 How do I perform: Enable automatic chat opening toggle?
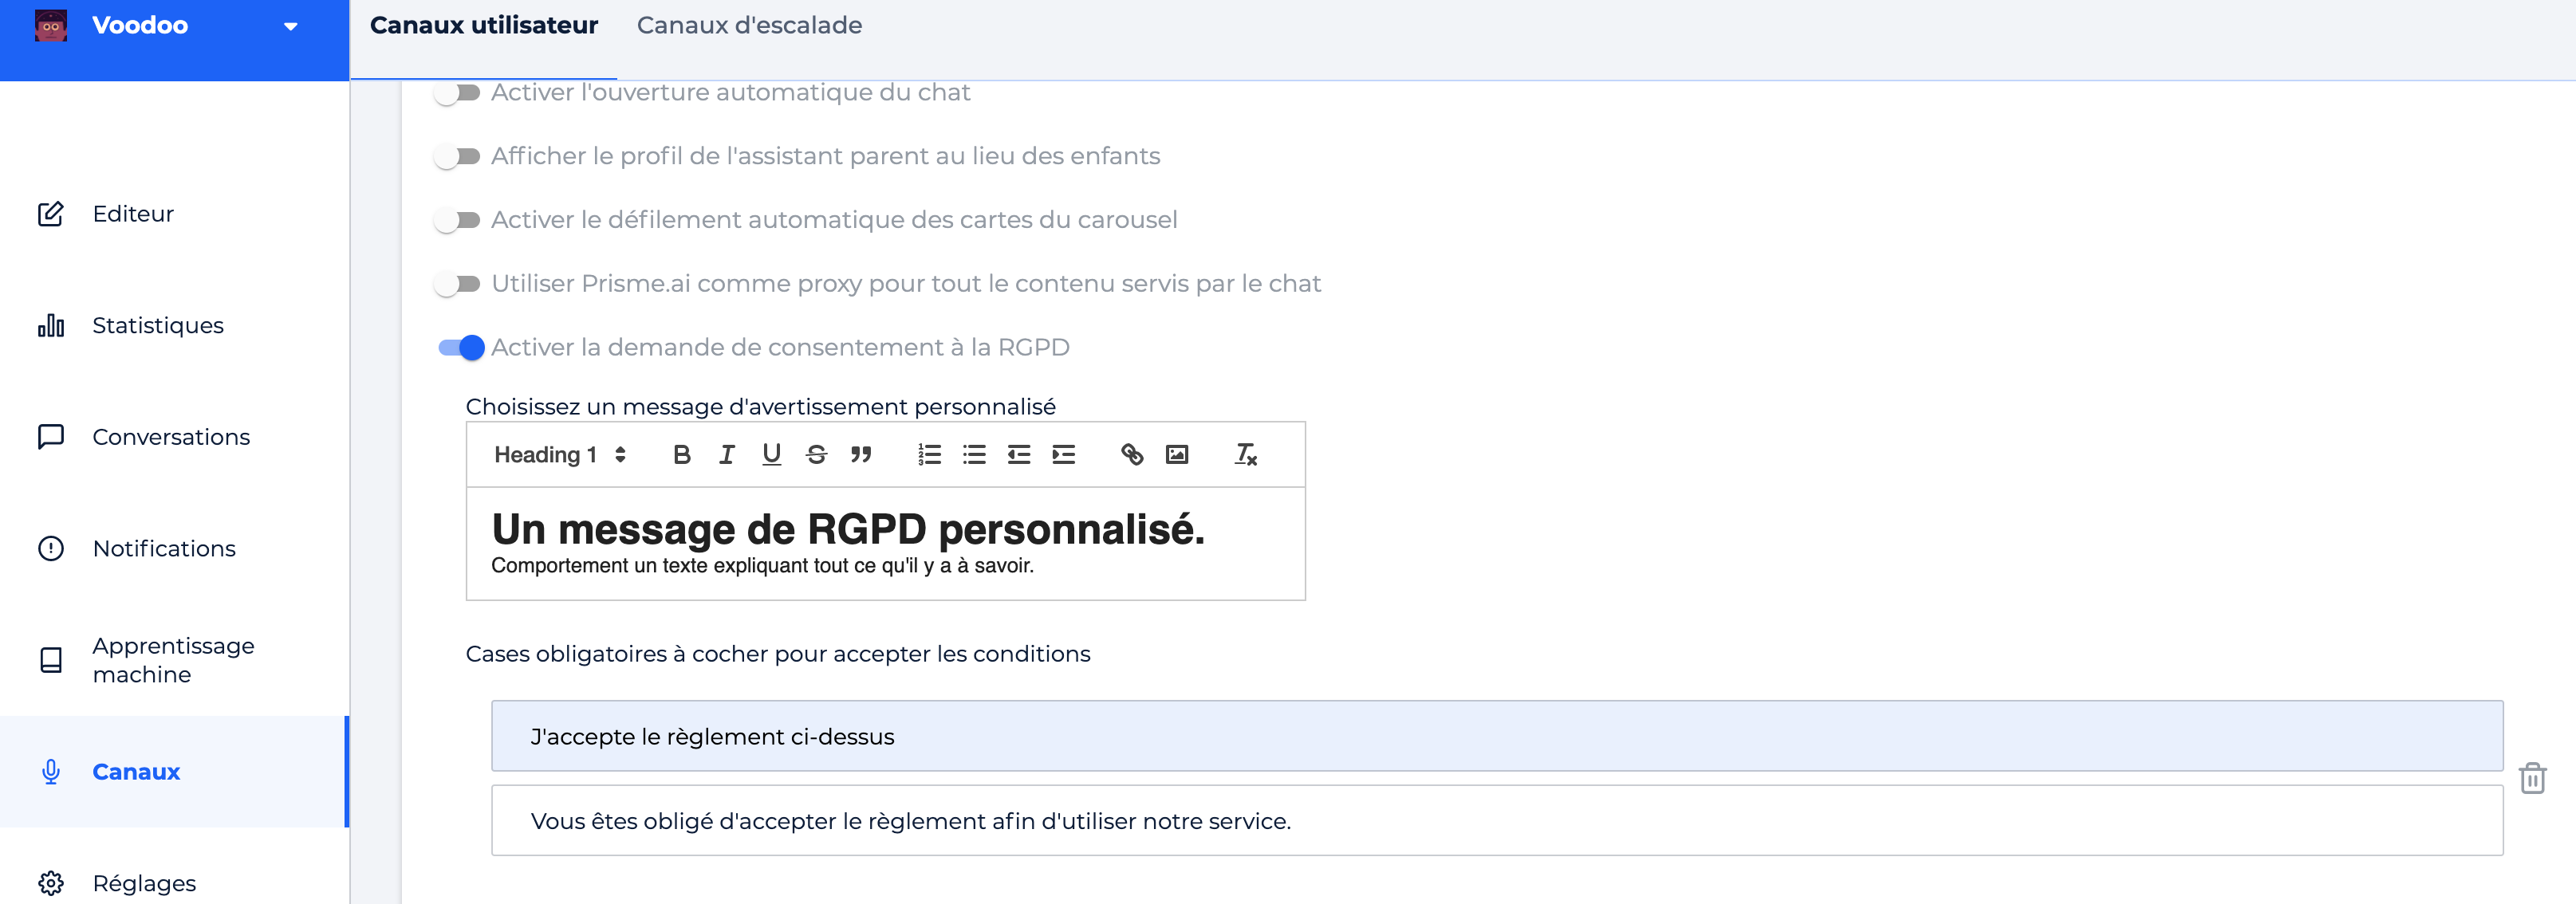(458, 93)
